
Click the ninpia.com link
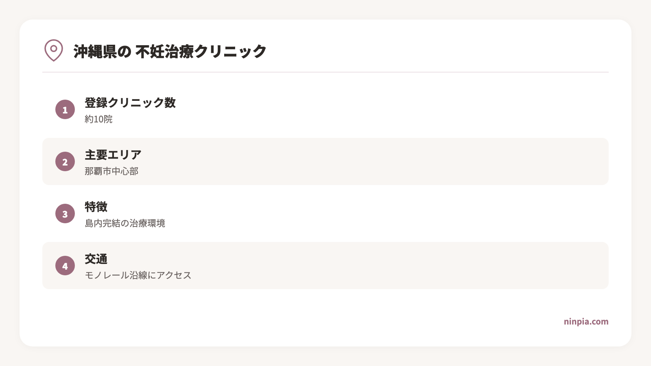click(x=586, y=322)
